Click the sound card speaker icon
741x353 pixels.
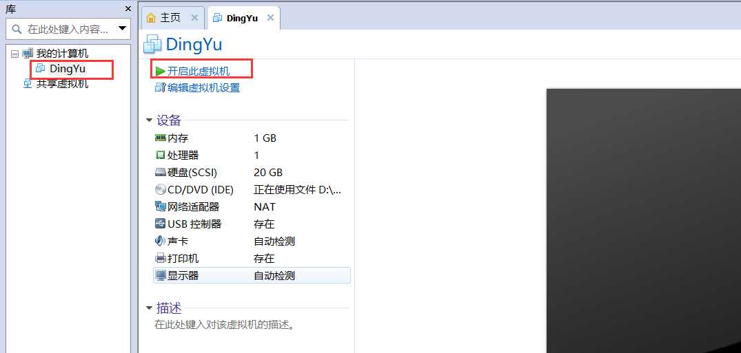pos(160,241)
